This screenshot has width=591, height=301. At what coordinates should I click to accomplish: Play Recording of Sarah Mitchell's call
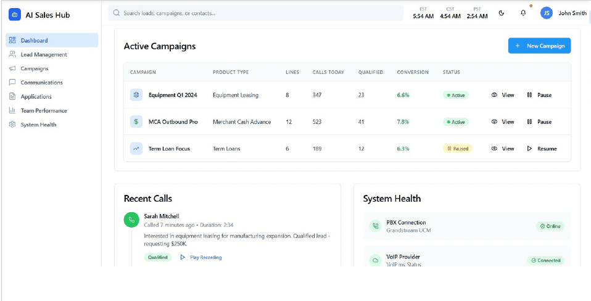tap(200, 257)
